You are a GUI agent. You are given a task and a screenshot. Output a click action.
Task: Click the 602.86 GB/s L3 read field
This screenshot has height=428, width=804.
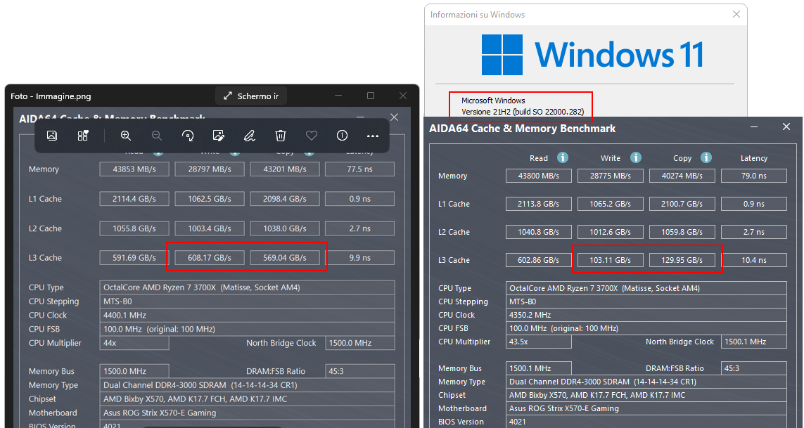pos(538,261)
